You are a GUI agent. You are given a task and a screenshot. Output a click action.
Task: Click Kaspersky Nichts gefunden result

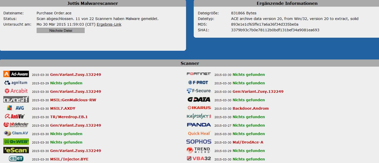pyautogui.click(x=249, y=117)
